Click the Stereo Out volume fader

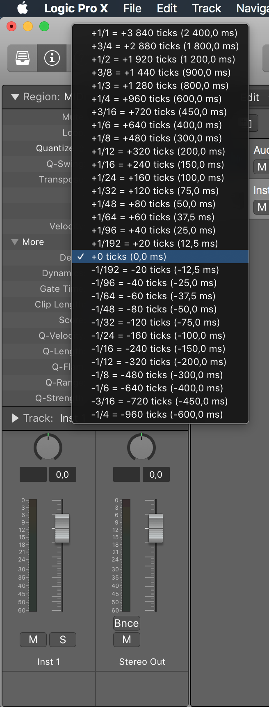tap(156, 528)
